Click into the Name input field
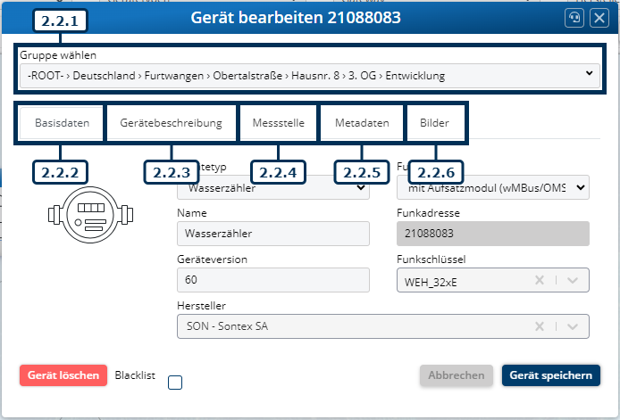Viewport: 620px width, 420px height. click(x=272, y=234)
